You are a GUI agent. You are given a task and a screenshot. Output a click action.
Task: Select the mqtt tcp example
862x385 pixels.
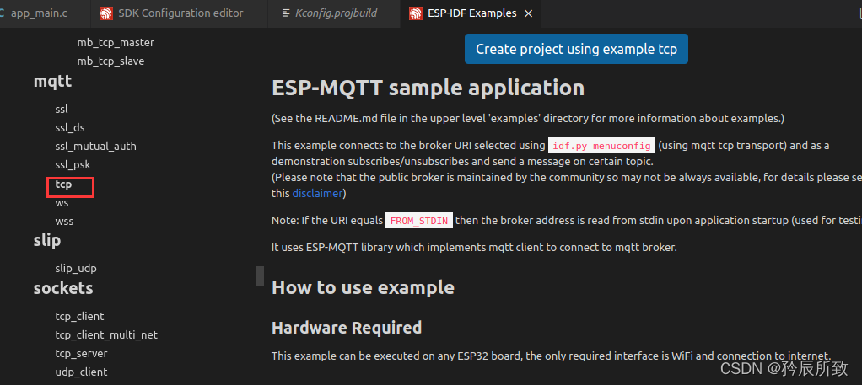pos(63,184)
